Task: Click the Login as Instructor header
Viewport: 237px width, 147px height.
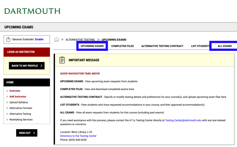Action: [x=27, y=52]
